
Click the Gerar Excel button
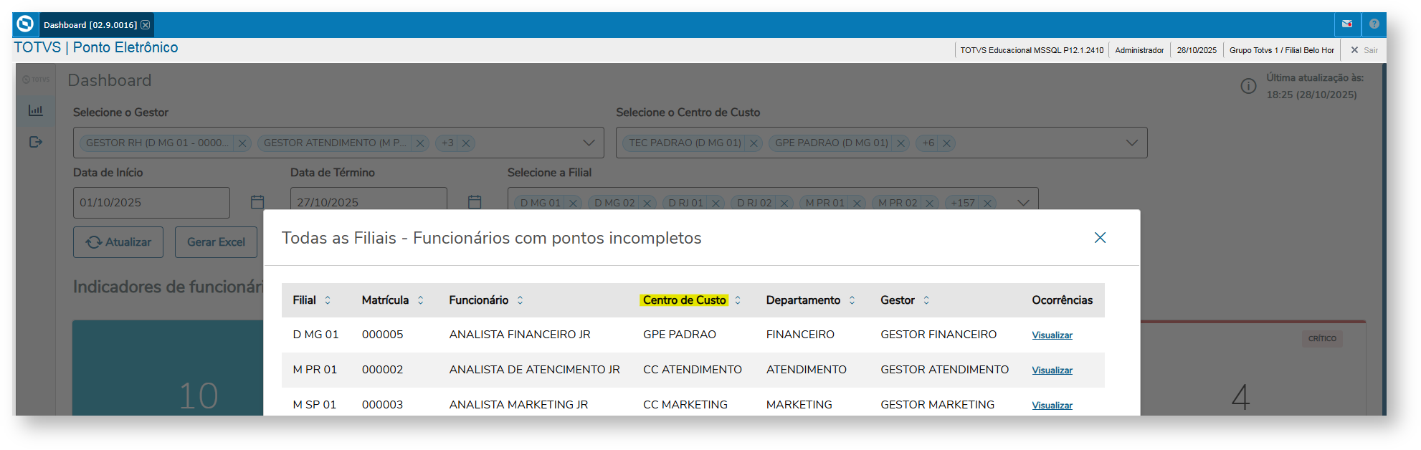pyautogui.click(x=216, y=242)
